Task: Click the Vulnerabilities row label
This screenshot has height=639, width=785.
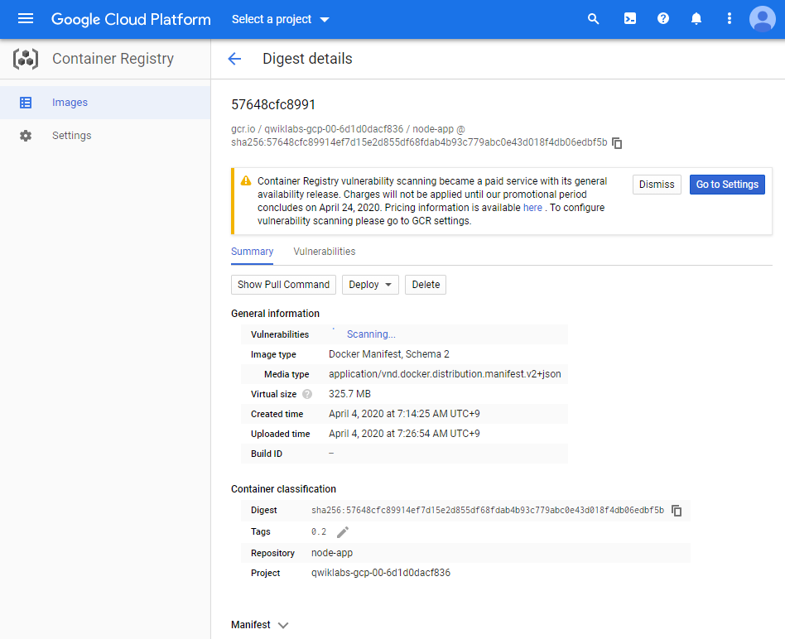Action: [x=279, y=334]
